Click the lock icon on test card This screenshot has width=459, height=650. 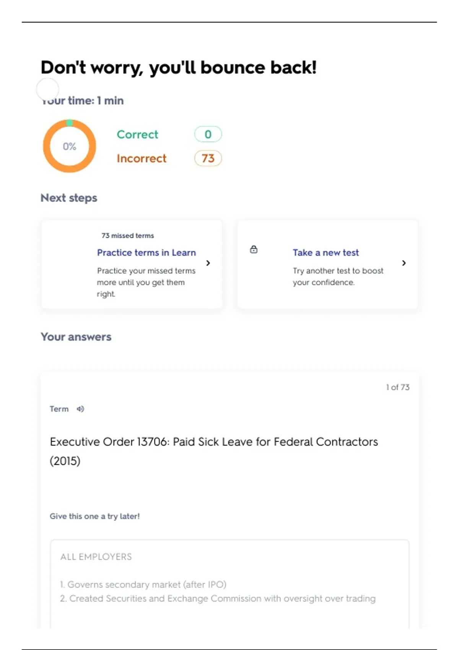coord(254,250)
